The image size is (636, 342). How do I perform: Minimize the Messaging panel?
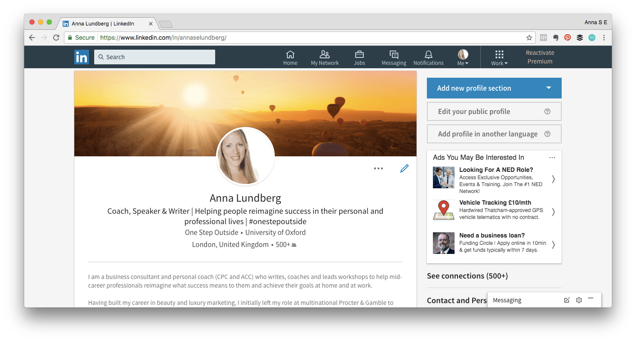pyautogui.click(x=591, y=300)
